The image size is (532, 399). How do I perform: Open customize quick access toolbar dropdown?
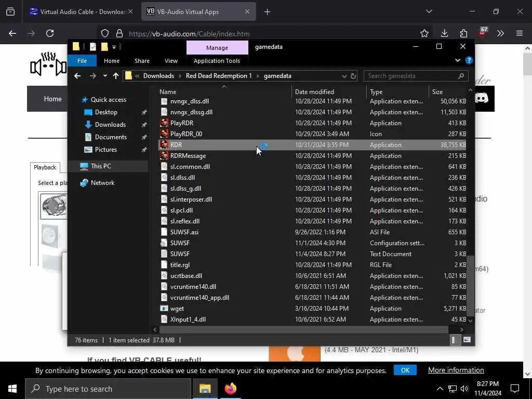point(114,47)
